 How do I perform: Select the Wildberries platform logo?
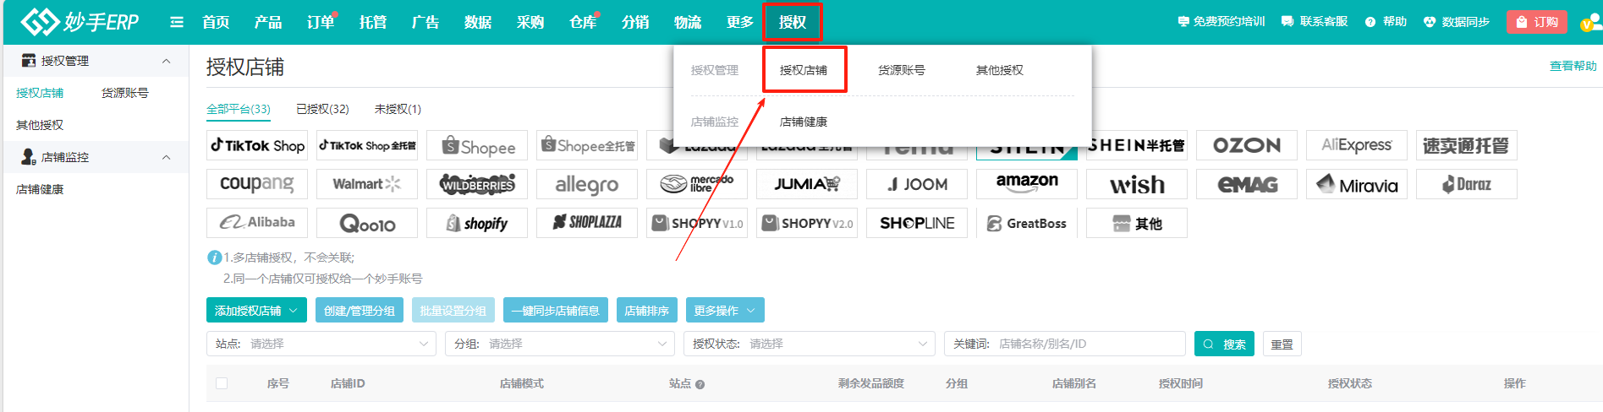coord(477,184)
